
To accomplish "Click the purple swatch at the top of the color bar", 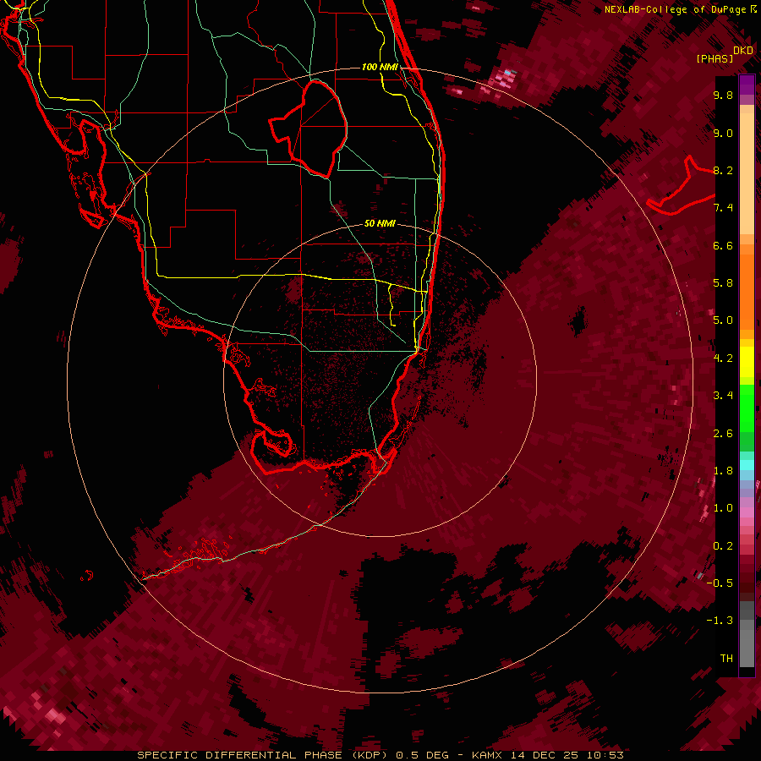I will tap(747, 85).
